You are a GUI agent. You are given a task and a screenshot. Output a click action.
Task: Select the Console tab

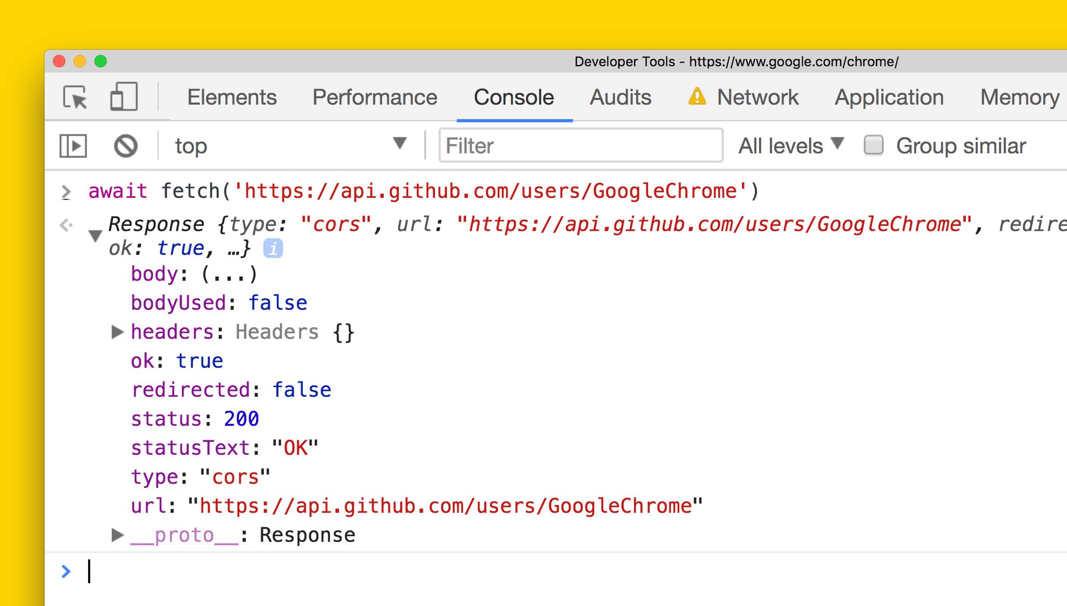(x=514, y=97)
